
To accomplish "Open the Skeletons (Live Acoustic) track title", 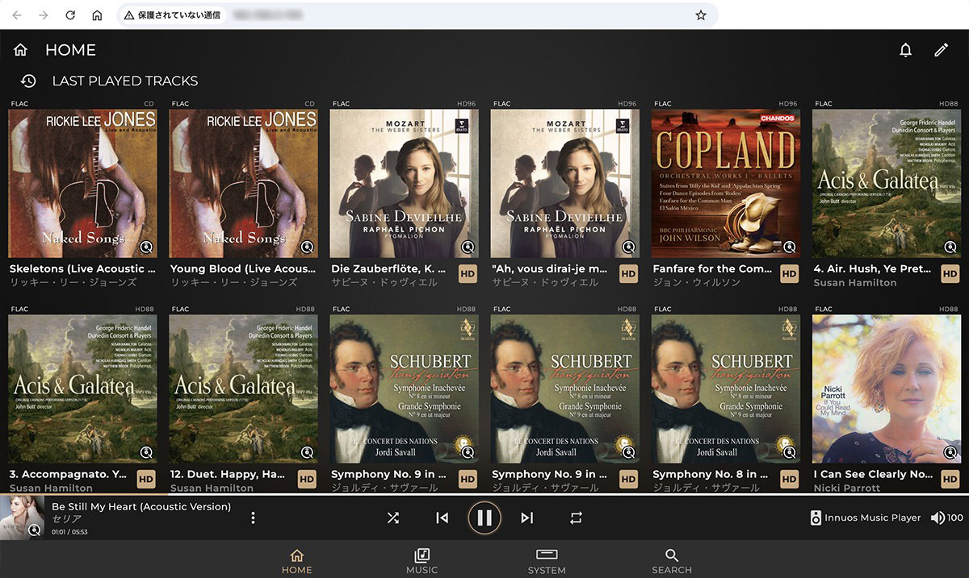I will 82,268.
